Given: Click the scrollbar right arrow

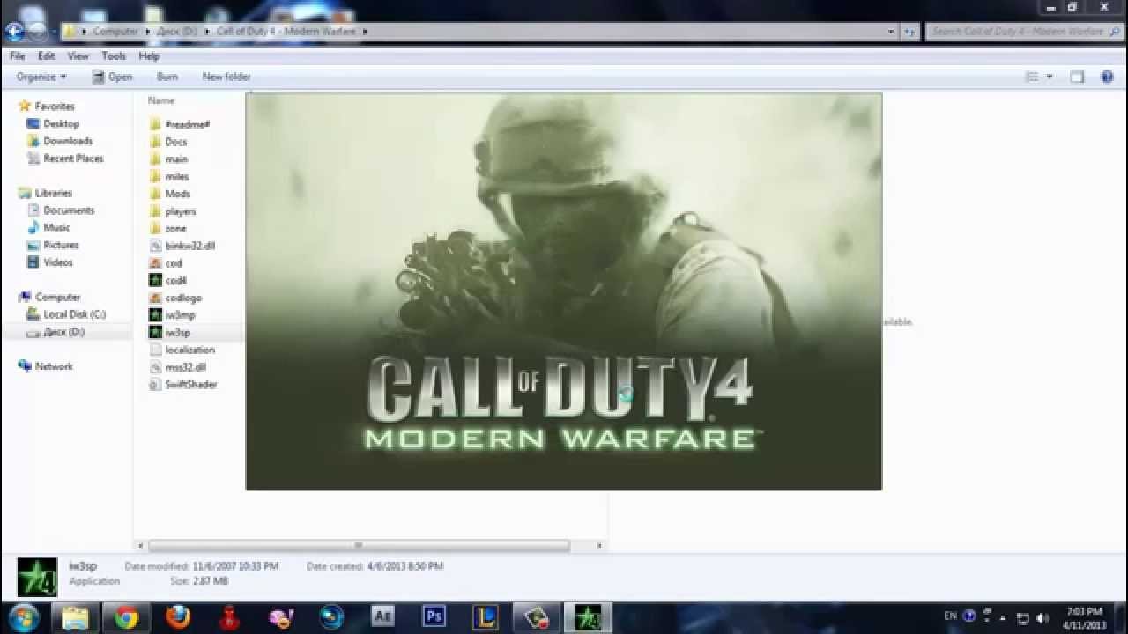Looking at the screenshot, I should [x=599, y=546].
